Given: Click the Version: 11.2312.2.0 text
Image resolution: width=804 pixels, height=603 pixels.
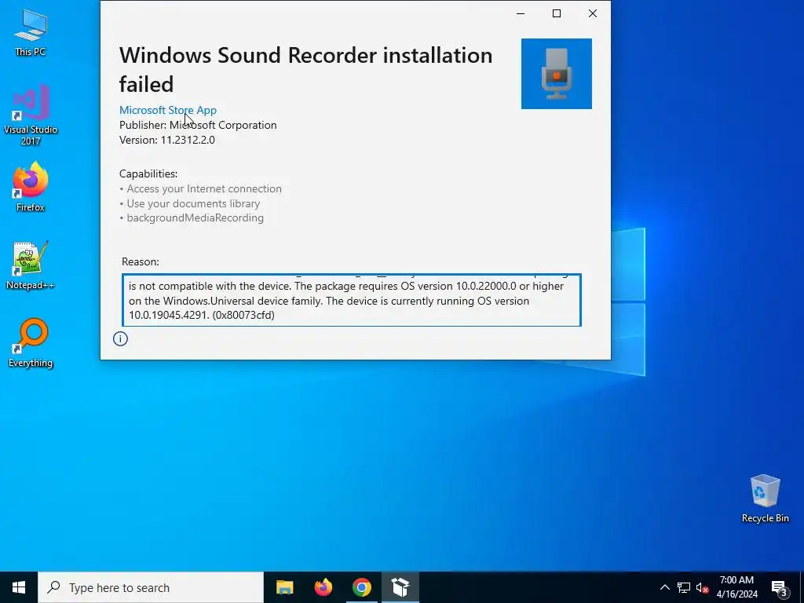Looking at the screenshot, I should click(167, 140).
